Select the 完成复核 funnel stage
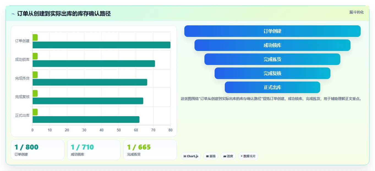Image resolution: width=375 pixels, height=171 pixels. tap(272, 73)
